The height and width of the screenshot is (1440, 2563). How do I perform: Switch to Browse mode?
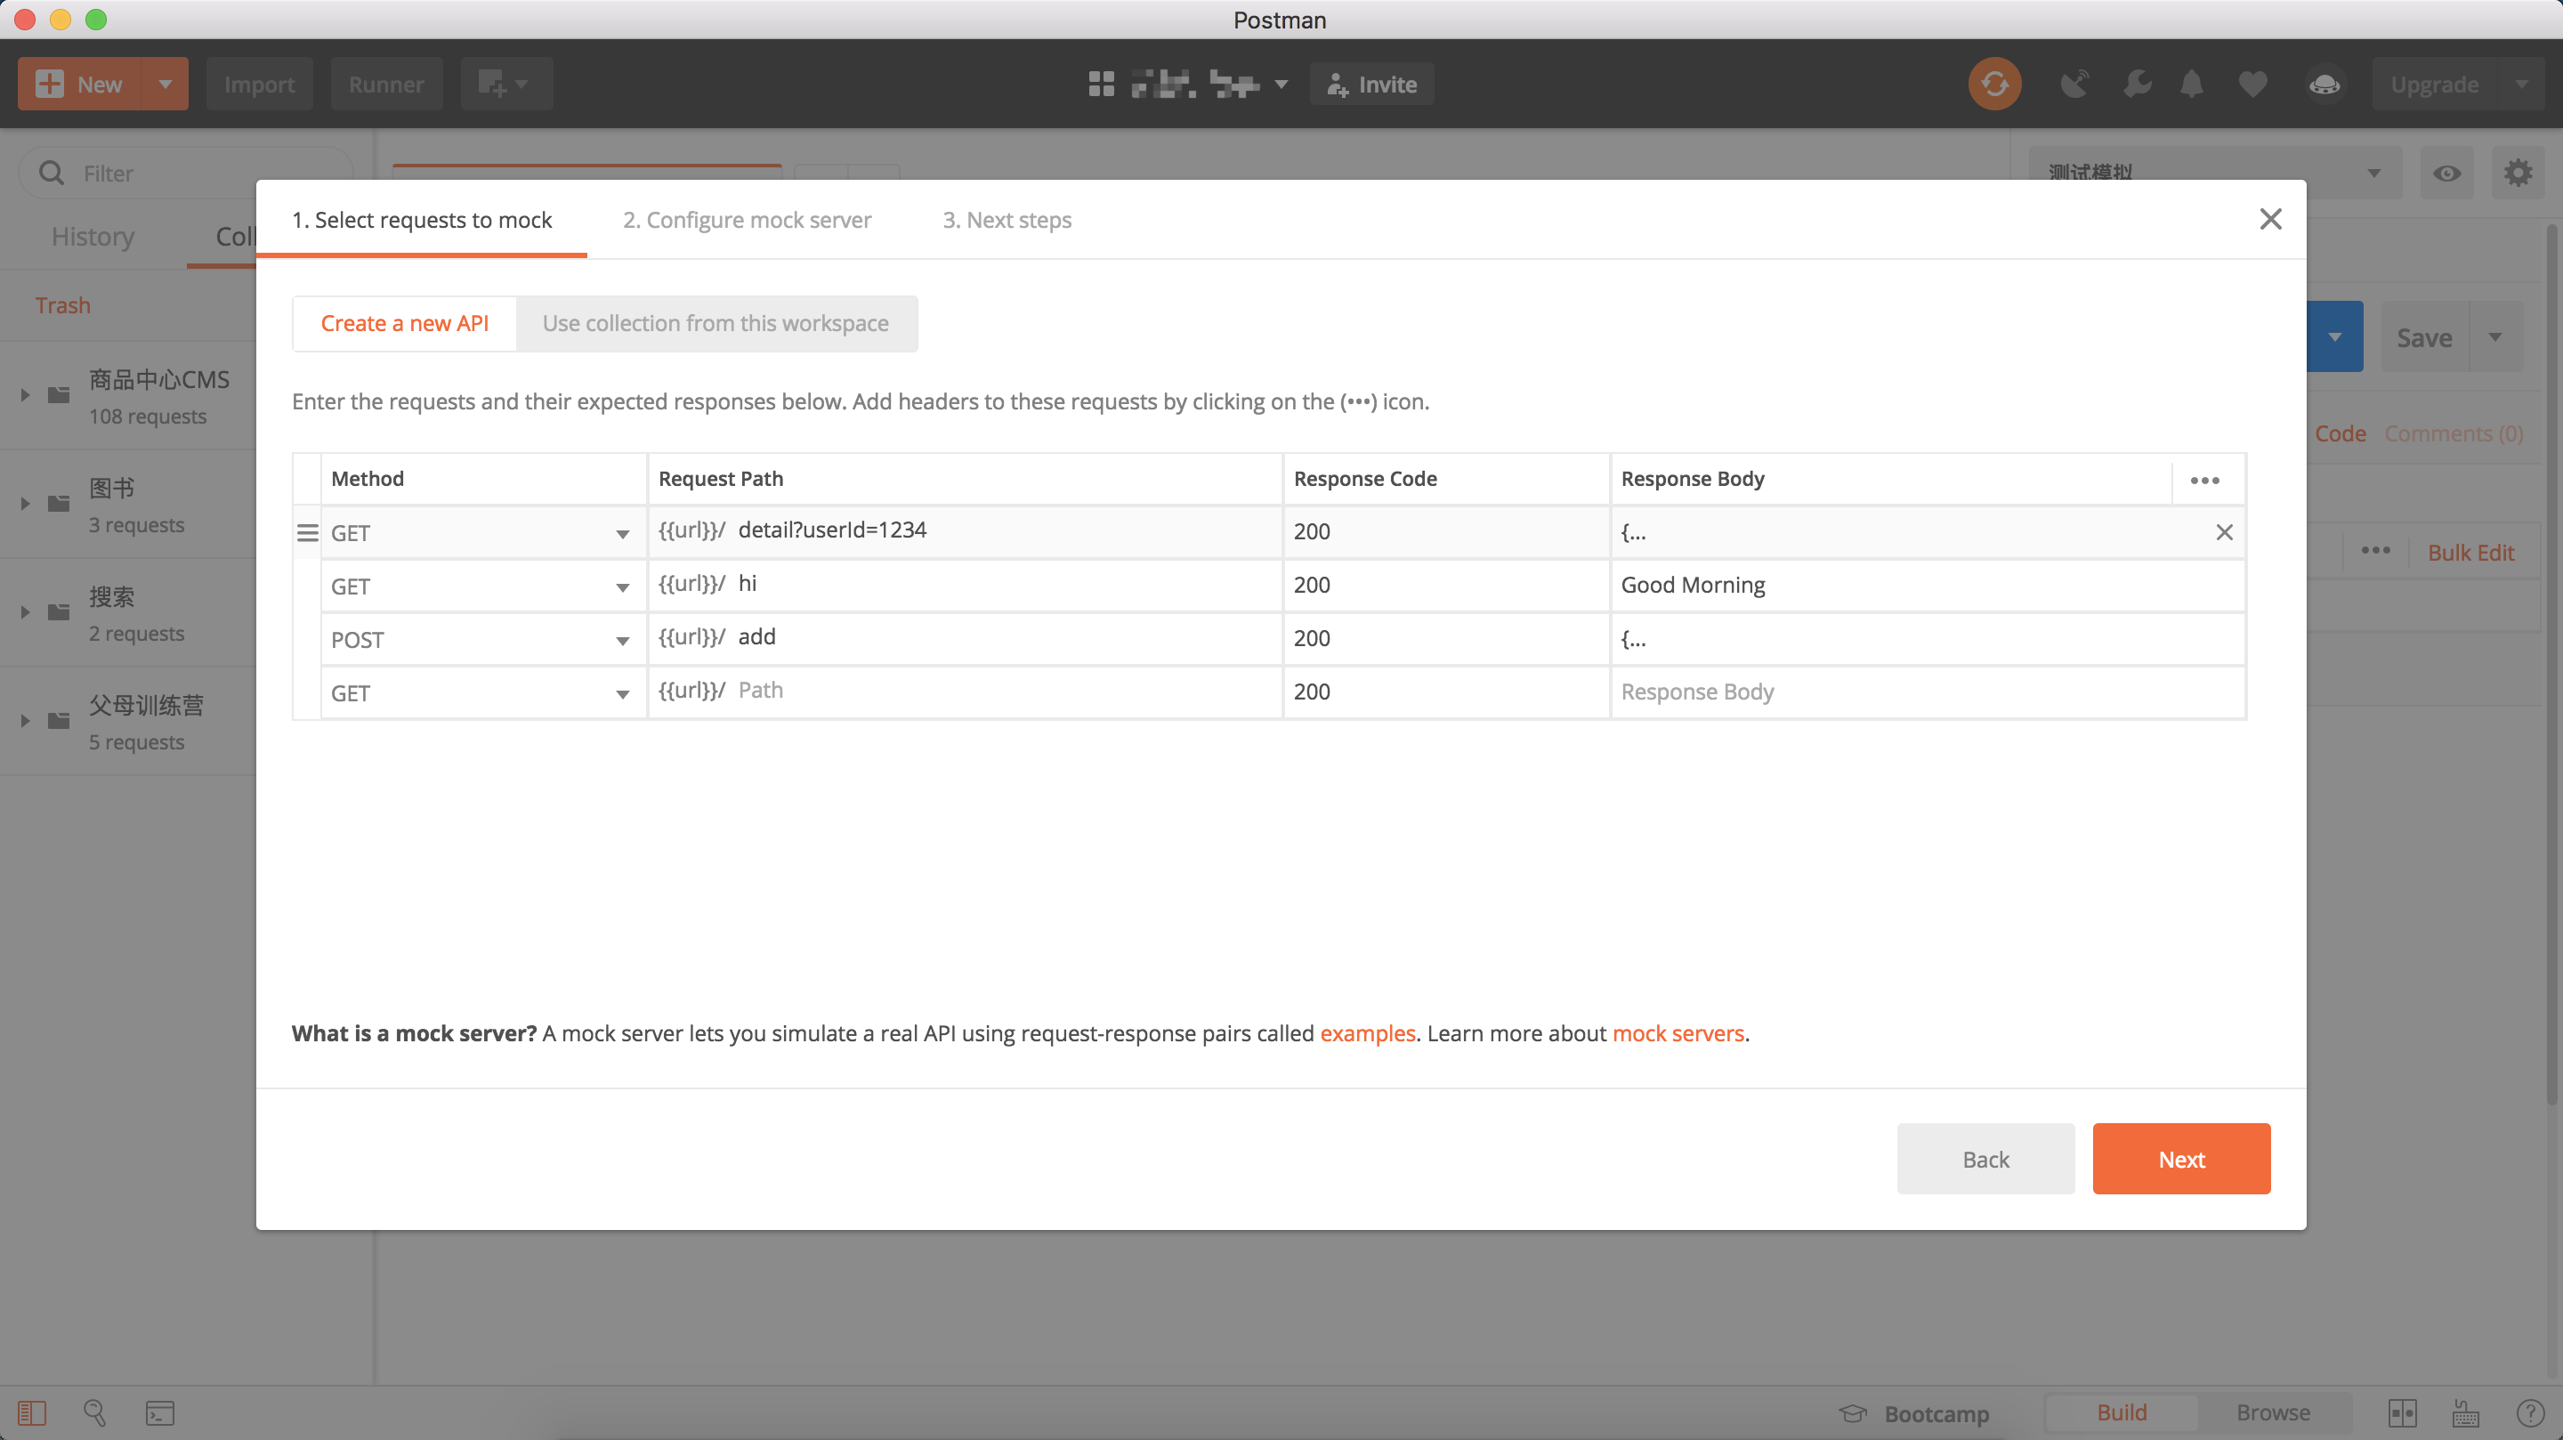(2273, 1413)
